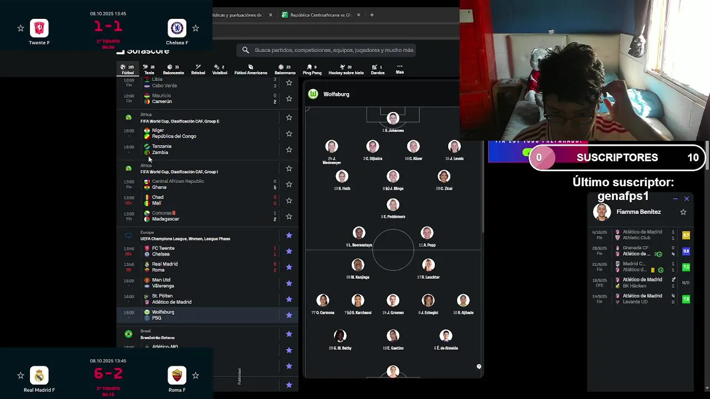Select the Fútbol sport tab
The width and height of the screenshot is (710, 399).
pos(128,69)
